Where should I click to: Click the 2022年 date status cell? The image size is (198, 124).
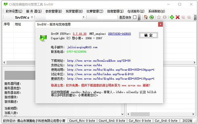pyautogui.click(x=187, y=121)
